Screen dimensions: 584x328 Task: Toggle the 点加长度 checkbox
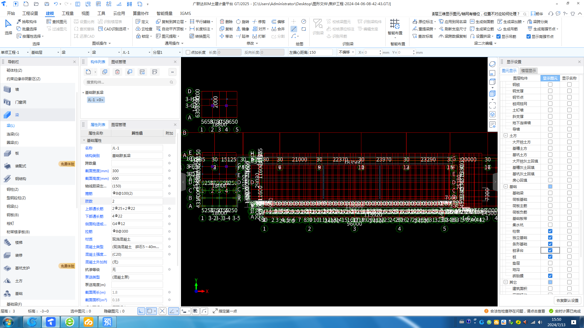pos(188,52)
